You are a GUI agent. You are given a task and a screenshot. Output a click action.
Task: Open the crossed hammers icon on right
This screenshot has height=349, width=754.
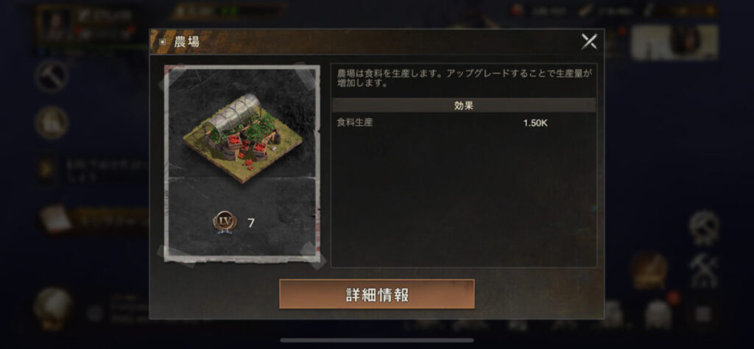click(703, 270)
